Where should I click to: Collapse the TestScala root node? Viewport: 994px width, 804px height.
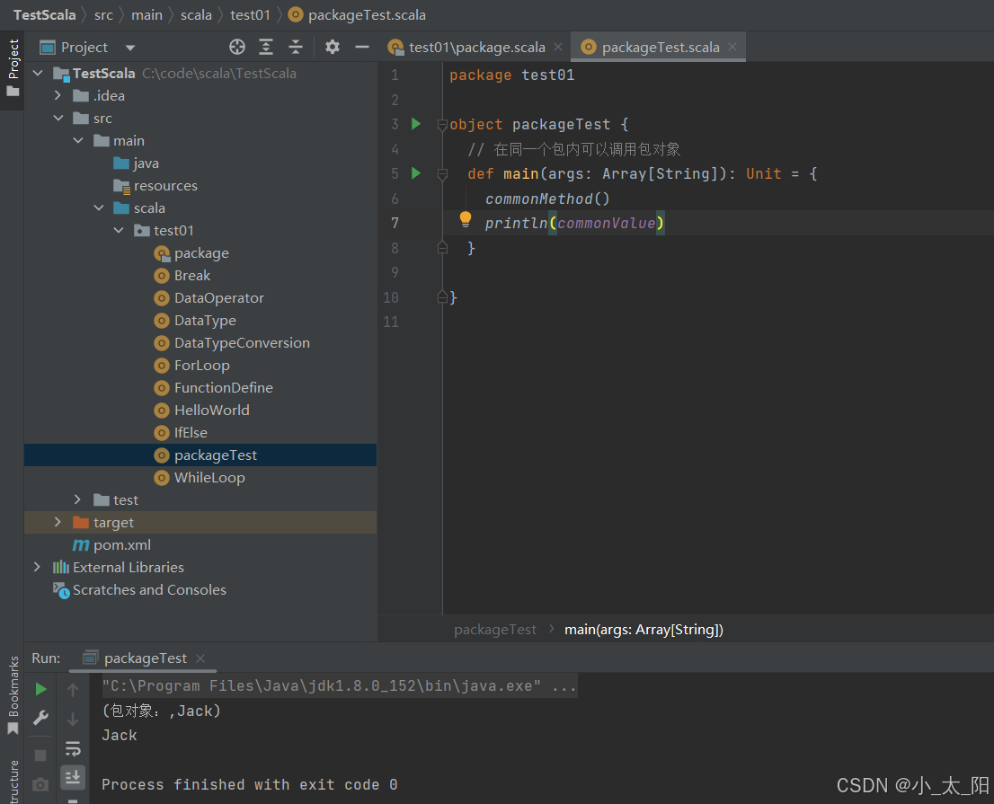pos(38,74)
